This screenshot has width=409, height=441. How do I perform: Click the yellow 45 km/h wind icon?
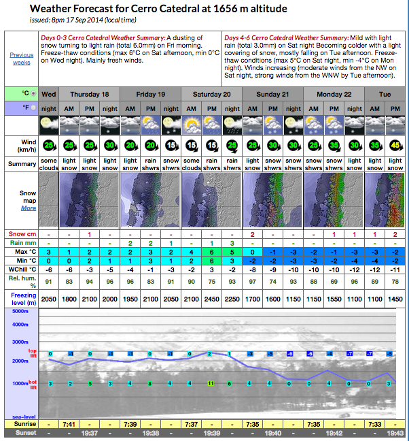pyautogui.click(x=395, y=146)
